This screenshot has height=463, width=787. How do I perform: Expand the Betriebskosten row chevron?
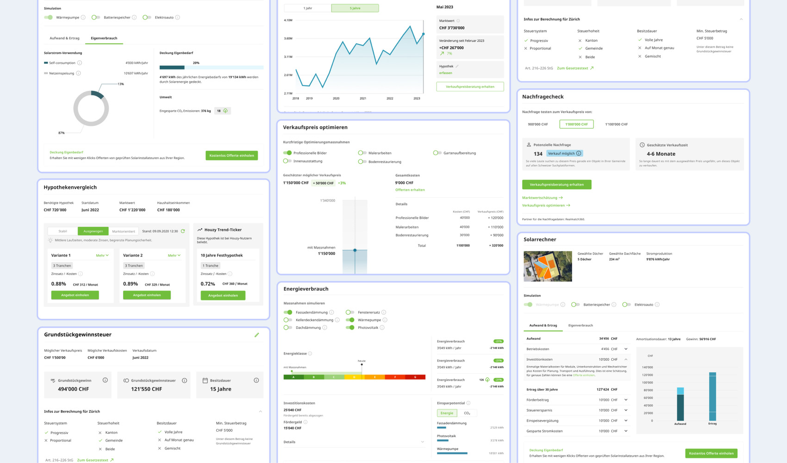click(x=626, y=349)
